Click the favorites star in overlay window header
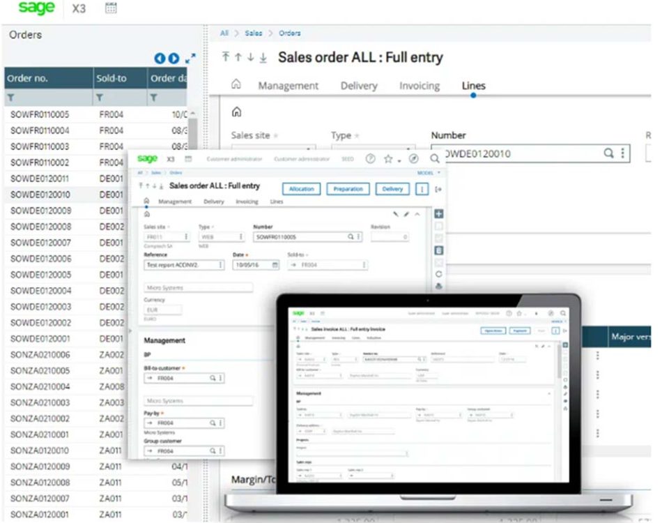 coord(388,159)
